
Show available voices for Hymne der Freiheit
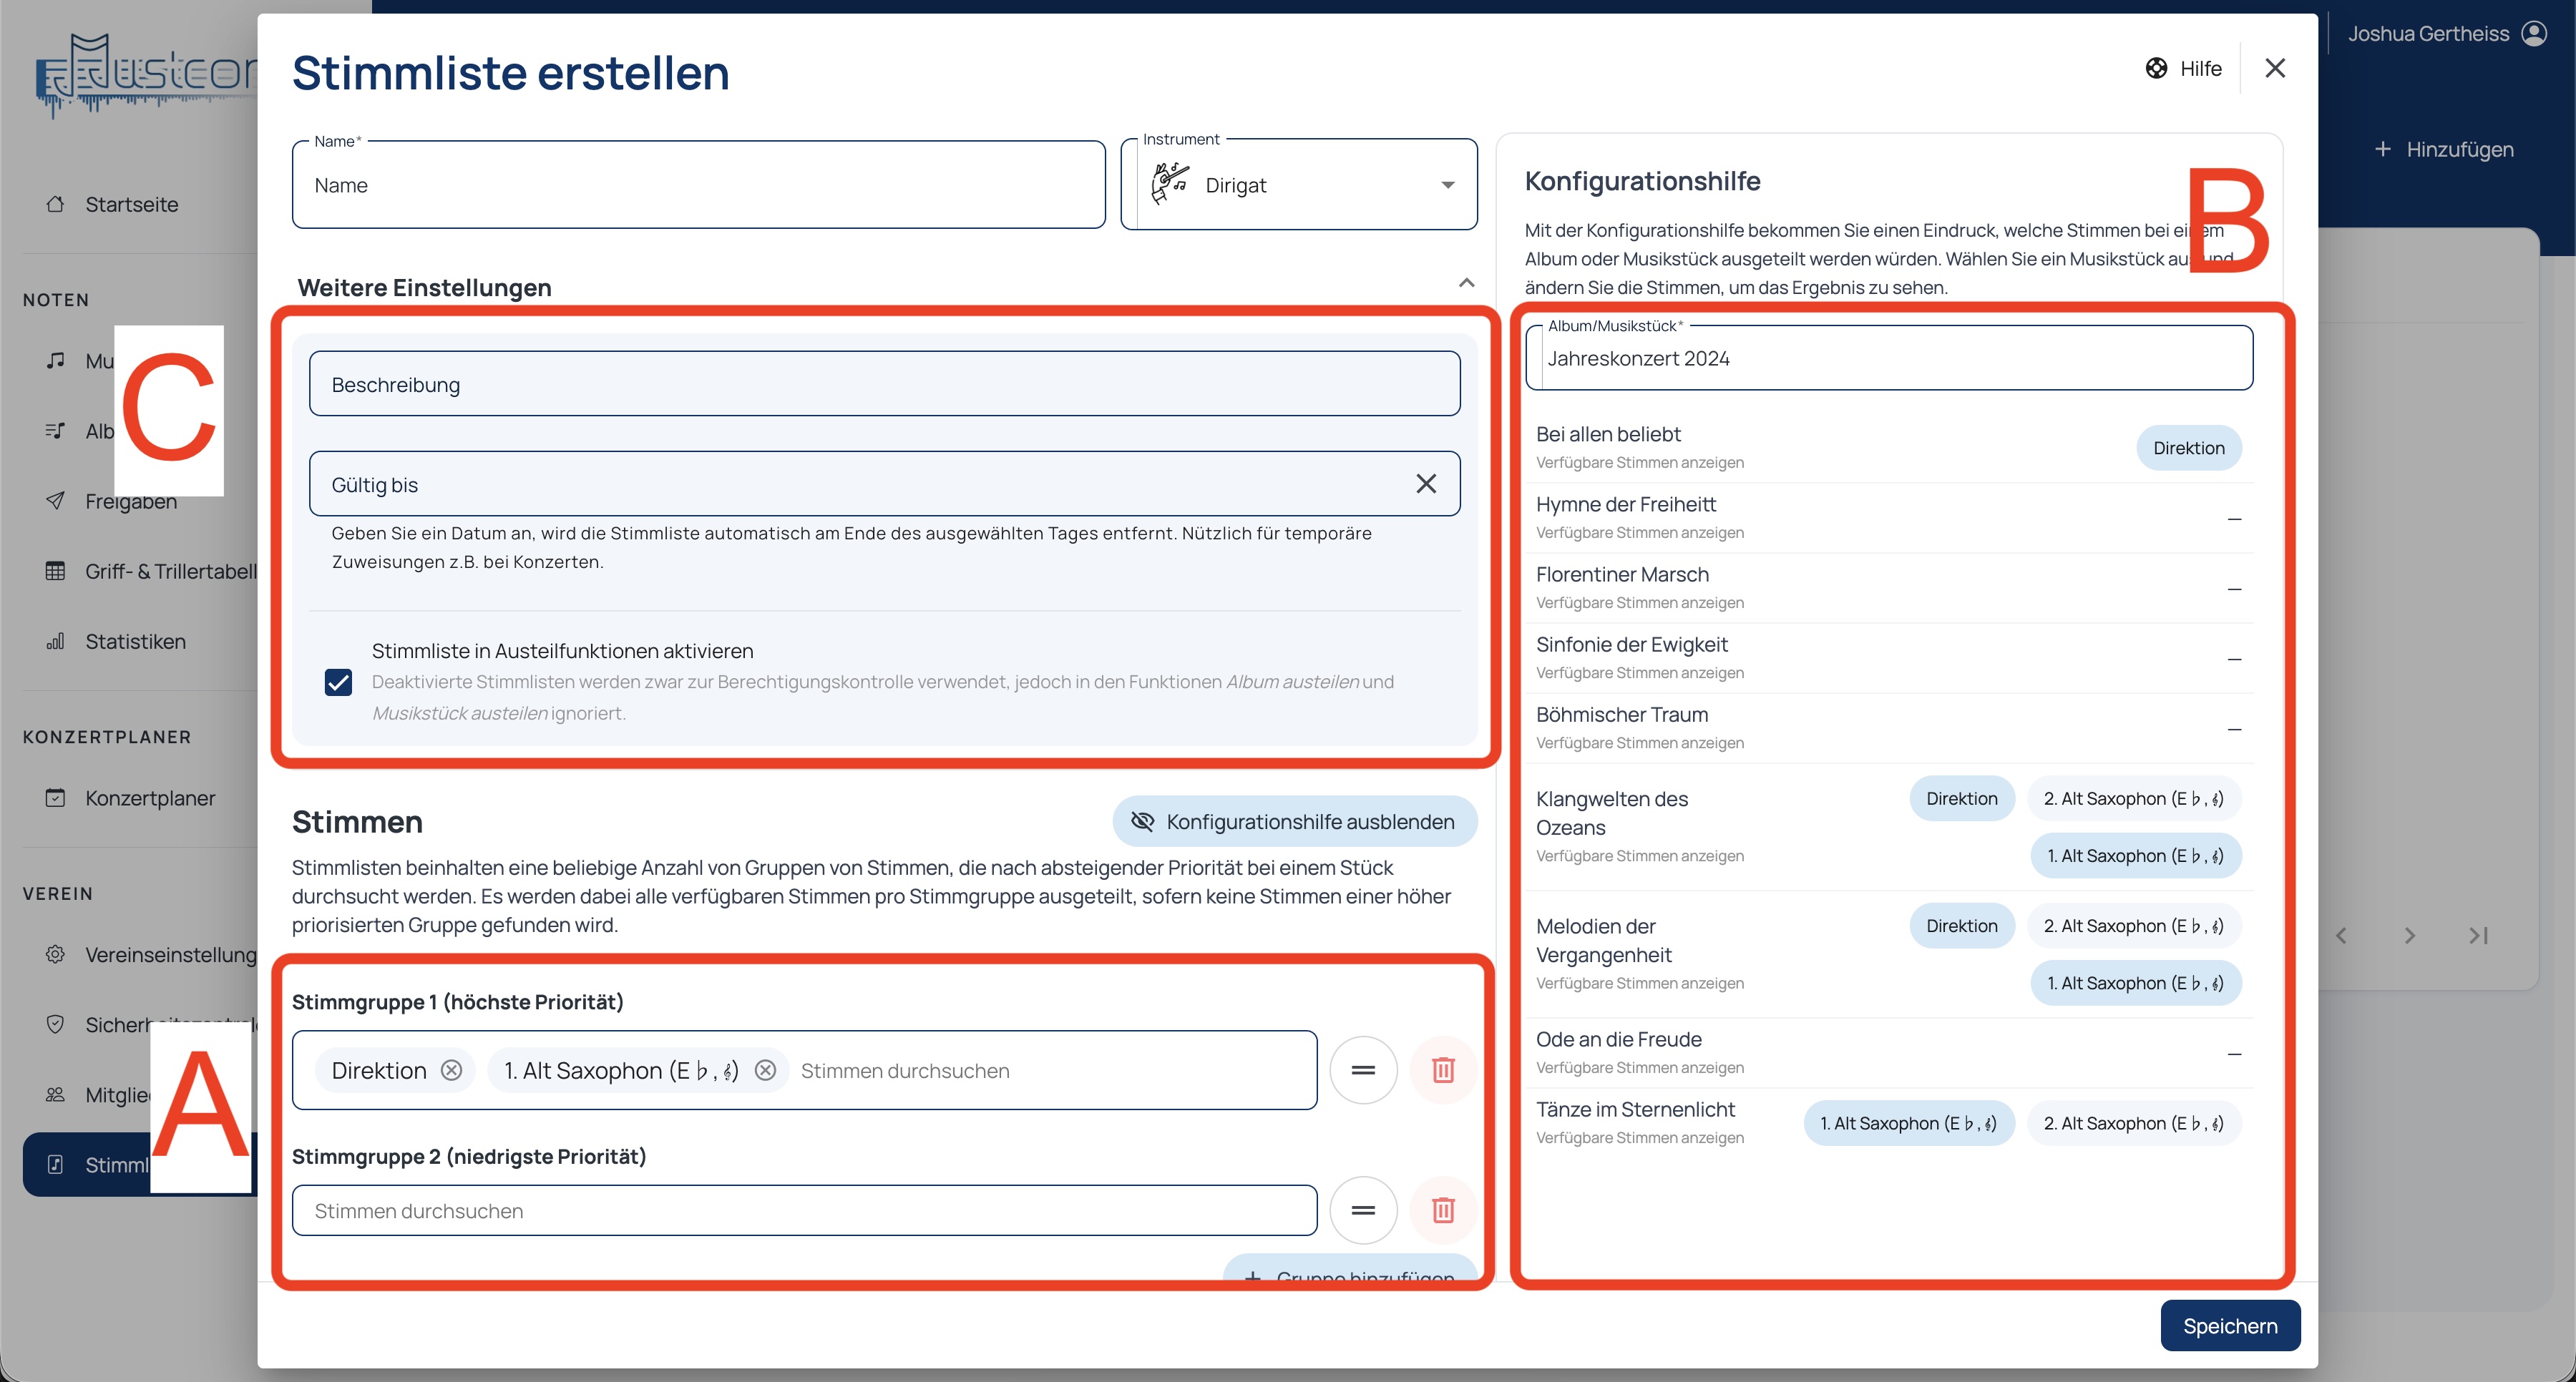pos(1639,533)
